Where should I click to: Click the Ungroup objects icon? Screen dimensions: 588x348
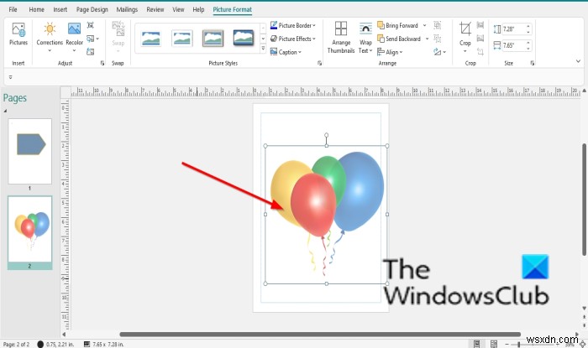point(438,39)
